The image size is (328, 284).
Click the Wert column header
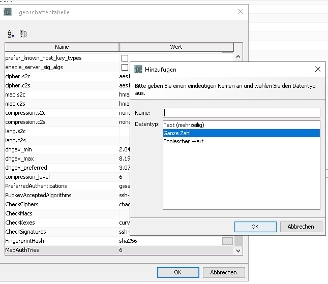point(176,47)
